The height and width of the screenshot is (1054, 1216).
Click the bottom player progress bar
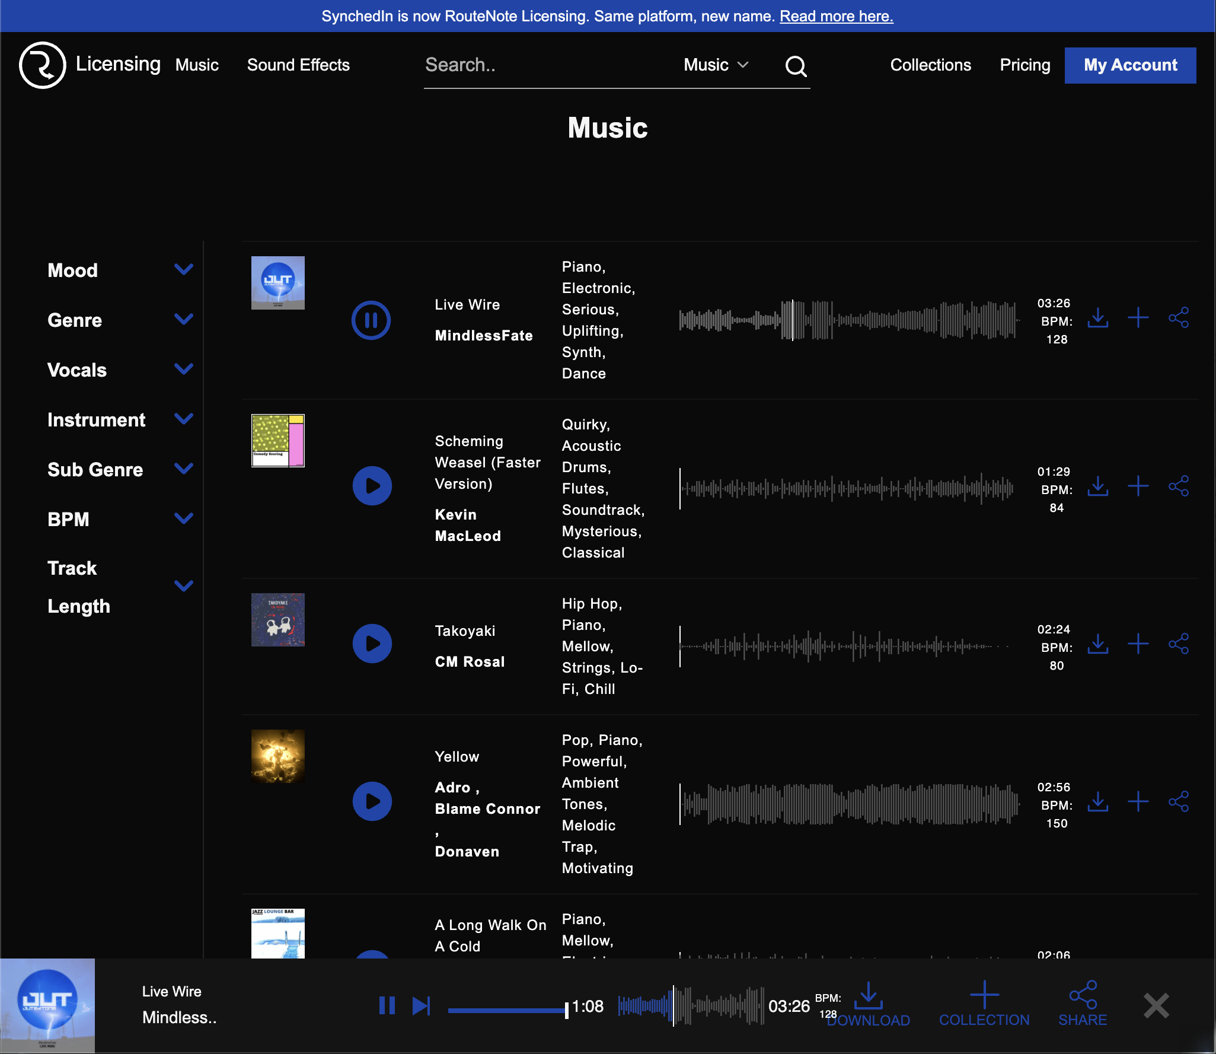(x=507, y=1010)
